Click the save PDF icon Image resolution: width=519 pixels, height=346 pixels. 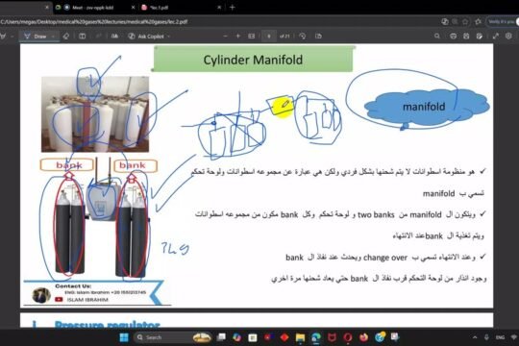(x=466, y=37)
